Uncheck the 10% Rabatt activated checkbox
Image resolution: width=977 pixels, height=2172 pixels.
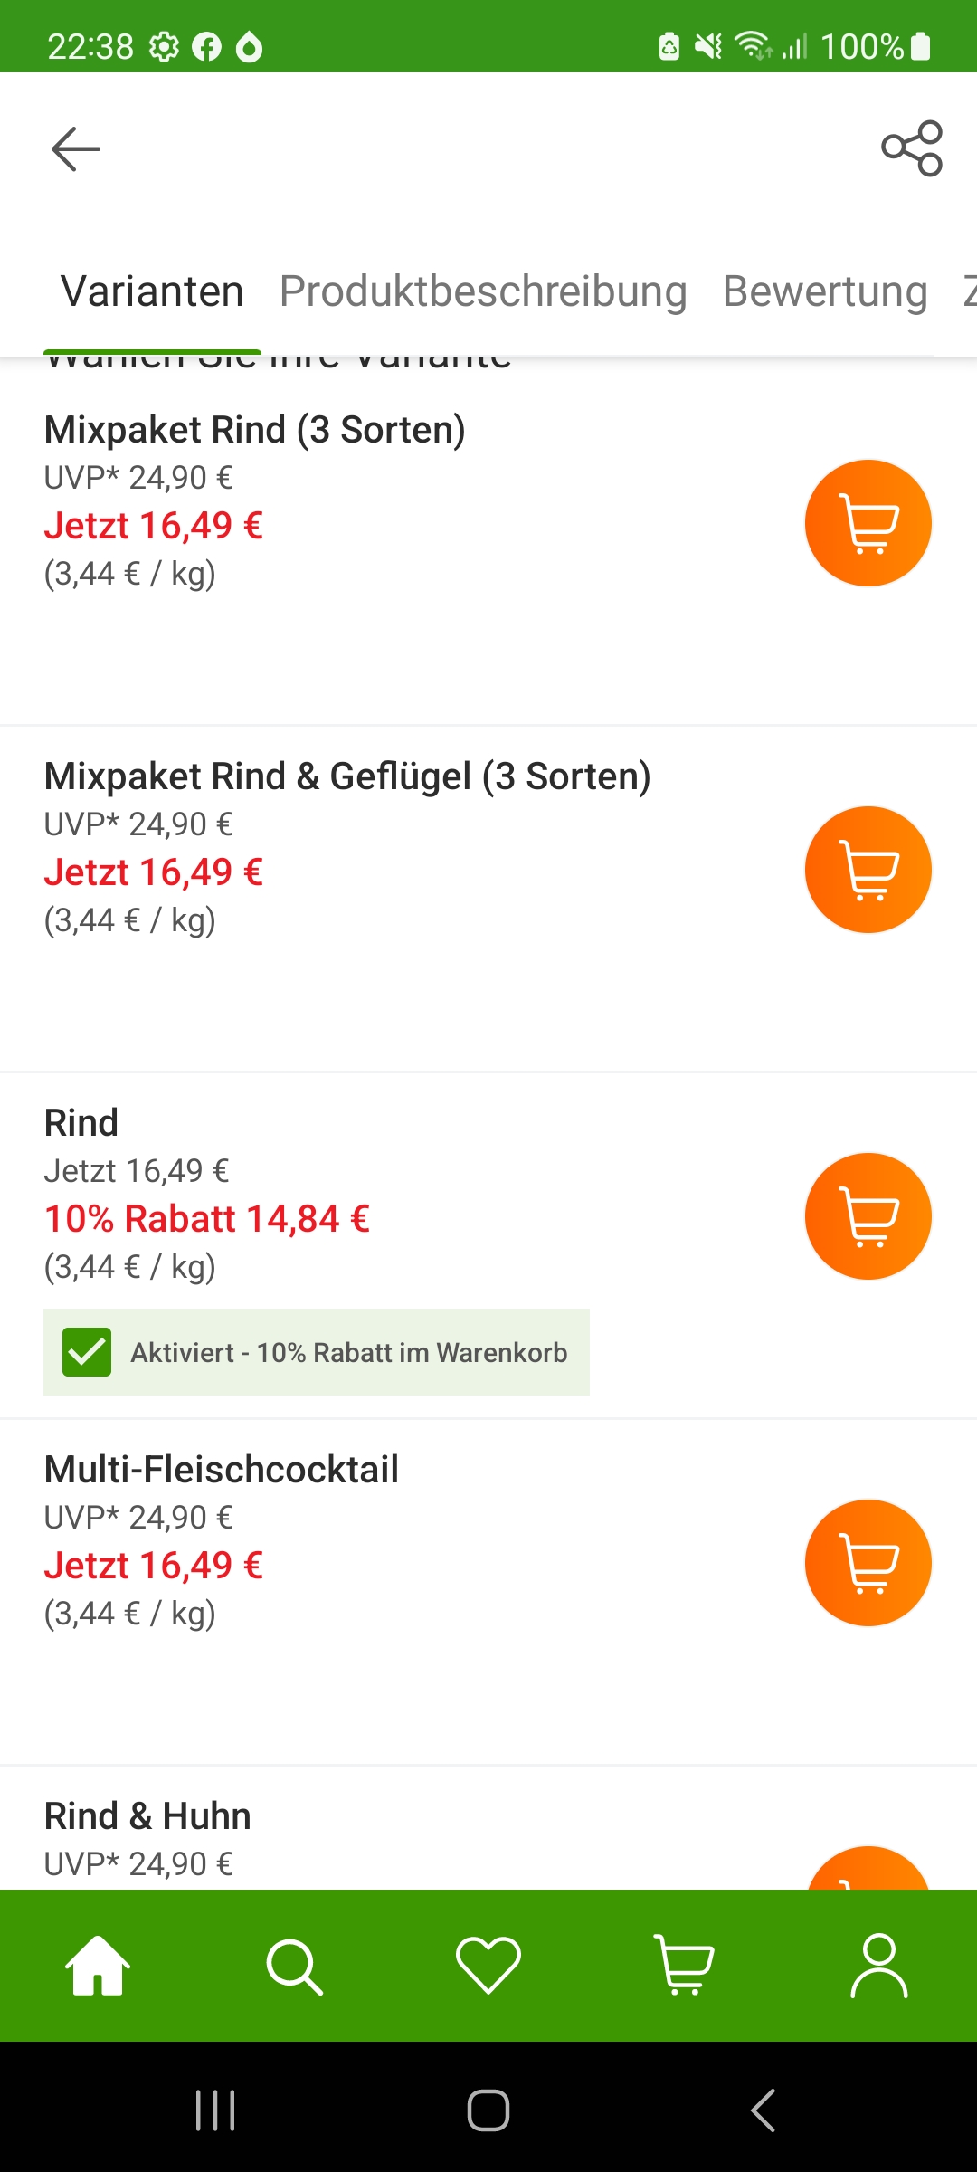(x=87, y=1352)
